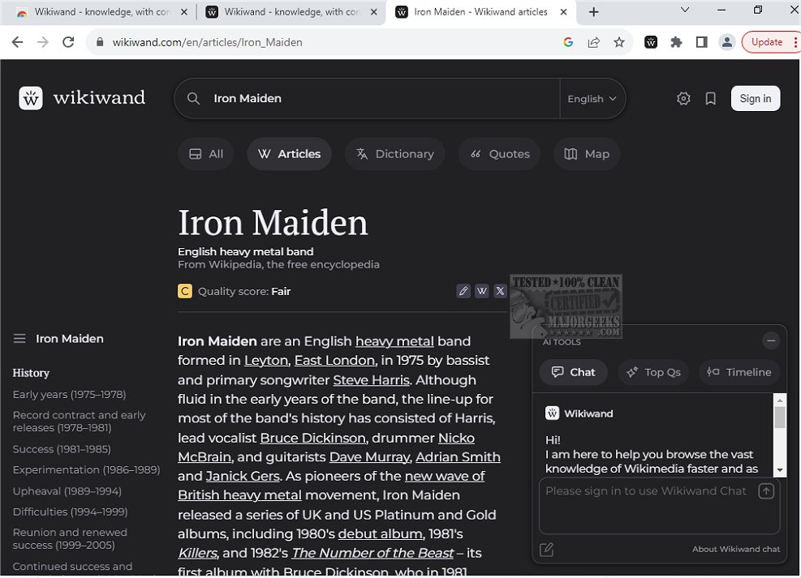Jump to Record contract and early releases section
This screenshot has height=578, width=801.
point(80,422)
